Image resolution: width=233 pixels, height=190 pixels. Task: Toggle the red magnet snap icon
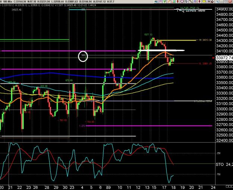coord(212,1)
